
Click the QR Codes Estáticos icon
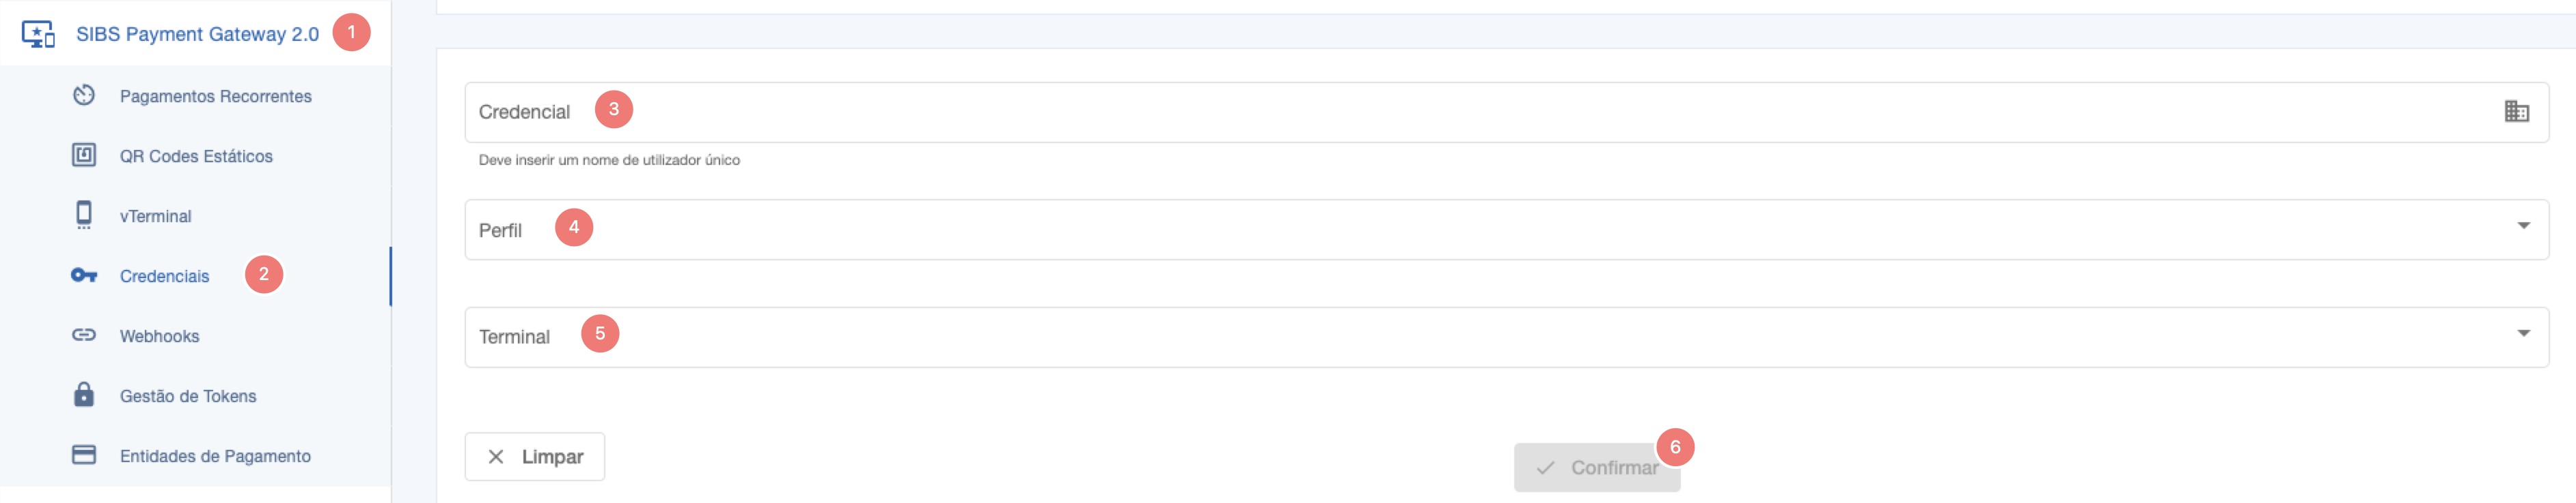pyautogui.click(x=84, y=155)
